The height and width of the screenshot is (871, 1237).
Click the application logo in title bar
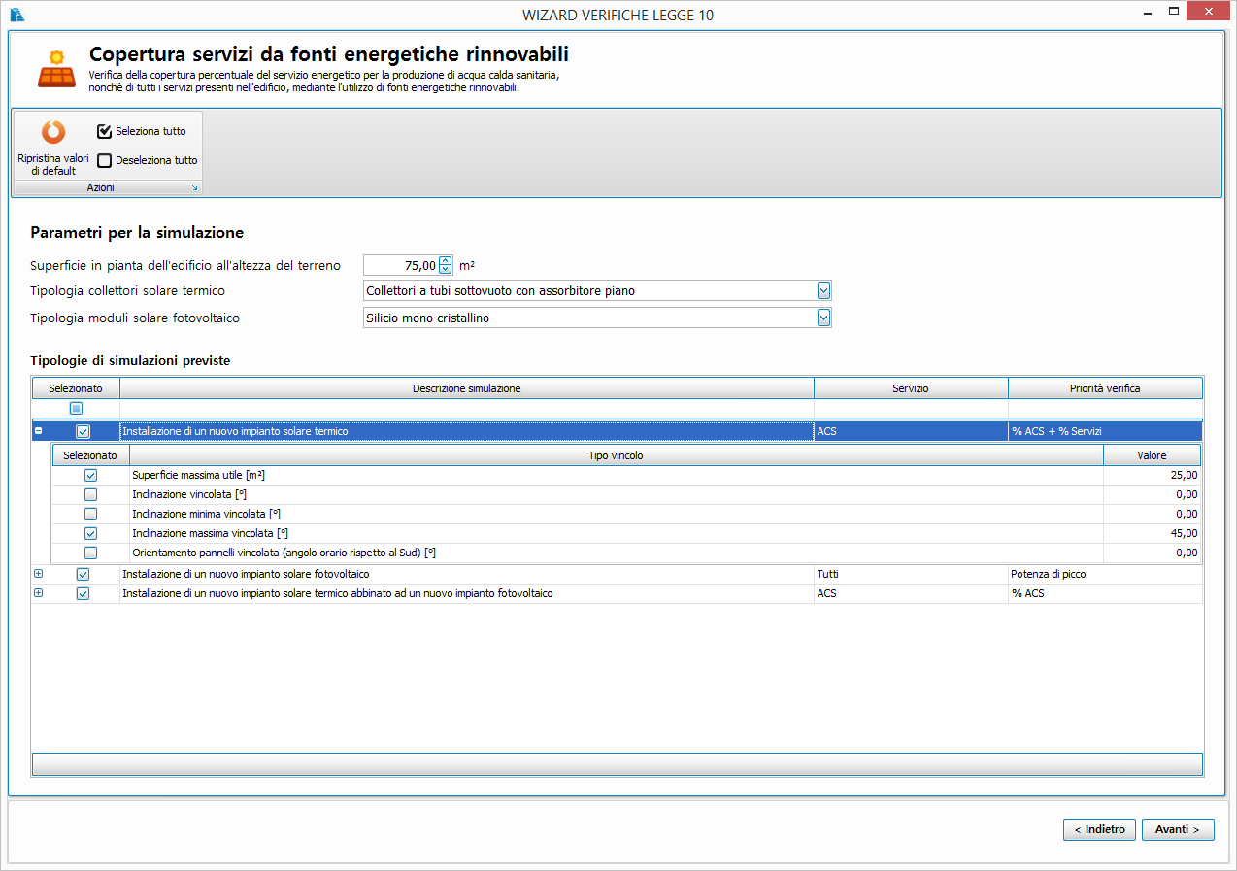tap(17, 15)
